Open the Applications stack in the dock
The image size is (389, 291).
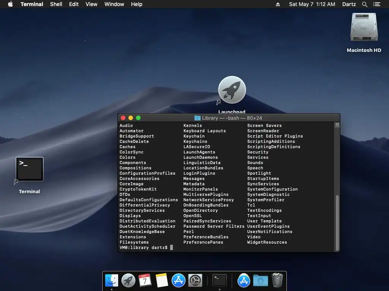coord(244,280)
